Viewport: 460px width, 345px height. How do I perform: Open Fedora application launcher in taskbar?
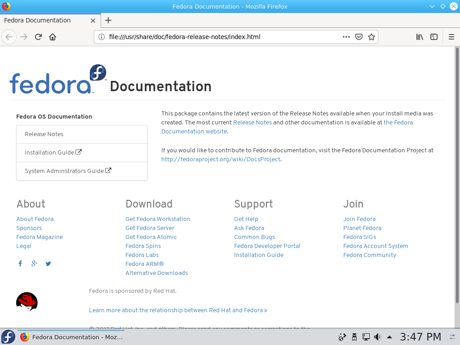tap(8, 337)
